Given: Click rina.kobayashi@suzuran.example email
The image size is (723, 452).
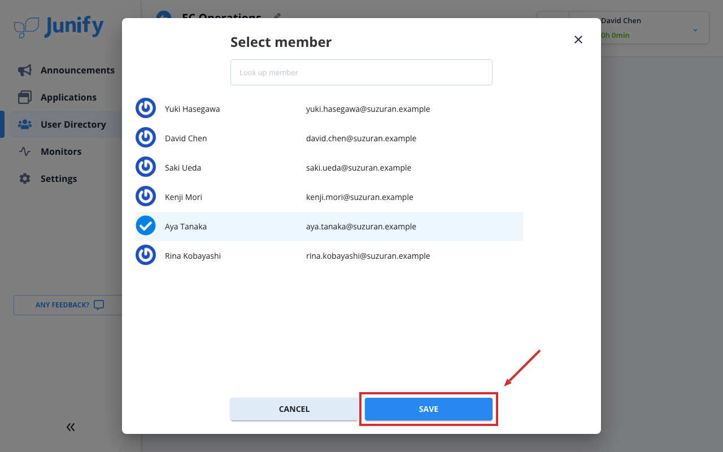Looking at the screenshot, I should [368, 256].
